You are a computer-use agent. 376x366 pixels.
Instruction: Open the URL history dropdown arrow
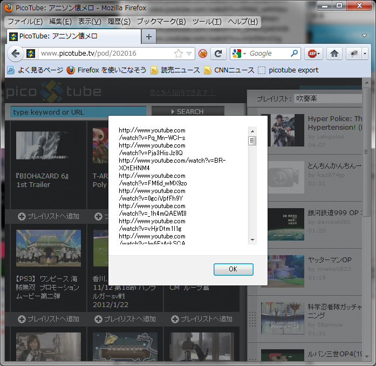[x=189, y=54]
